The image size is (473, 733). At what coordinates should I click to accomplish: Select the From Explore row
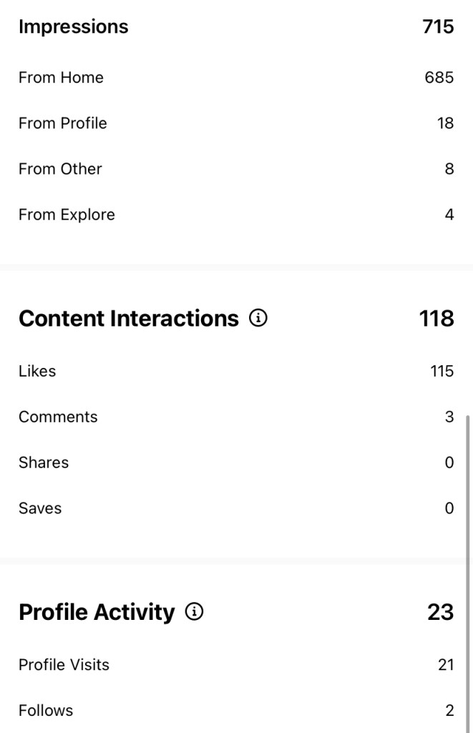[x=67, y=215]
